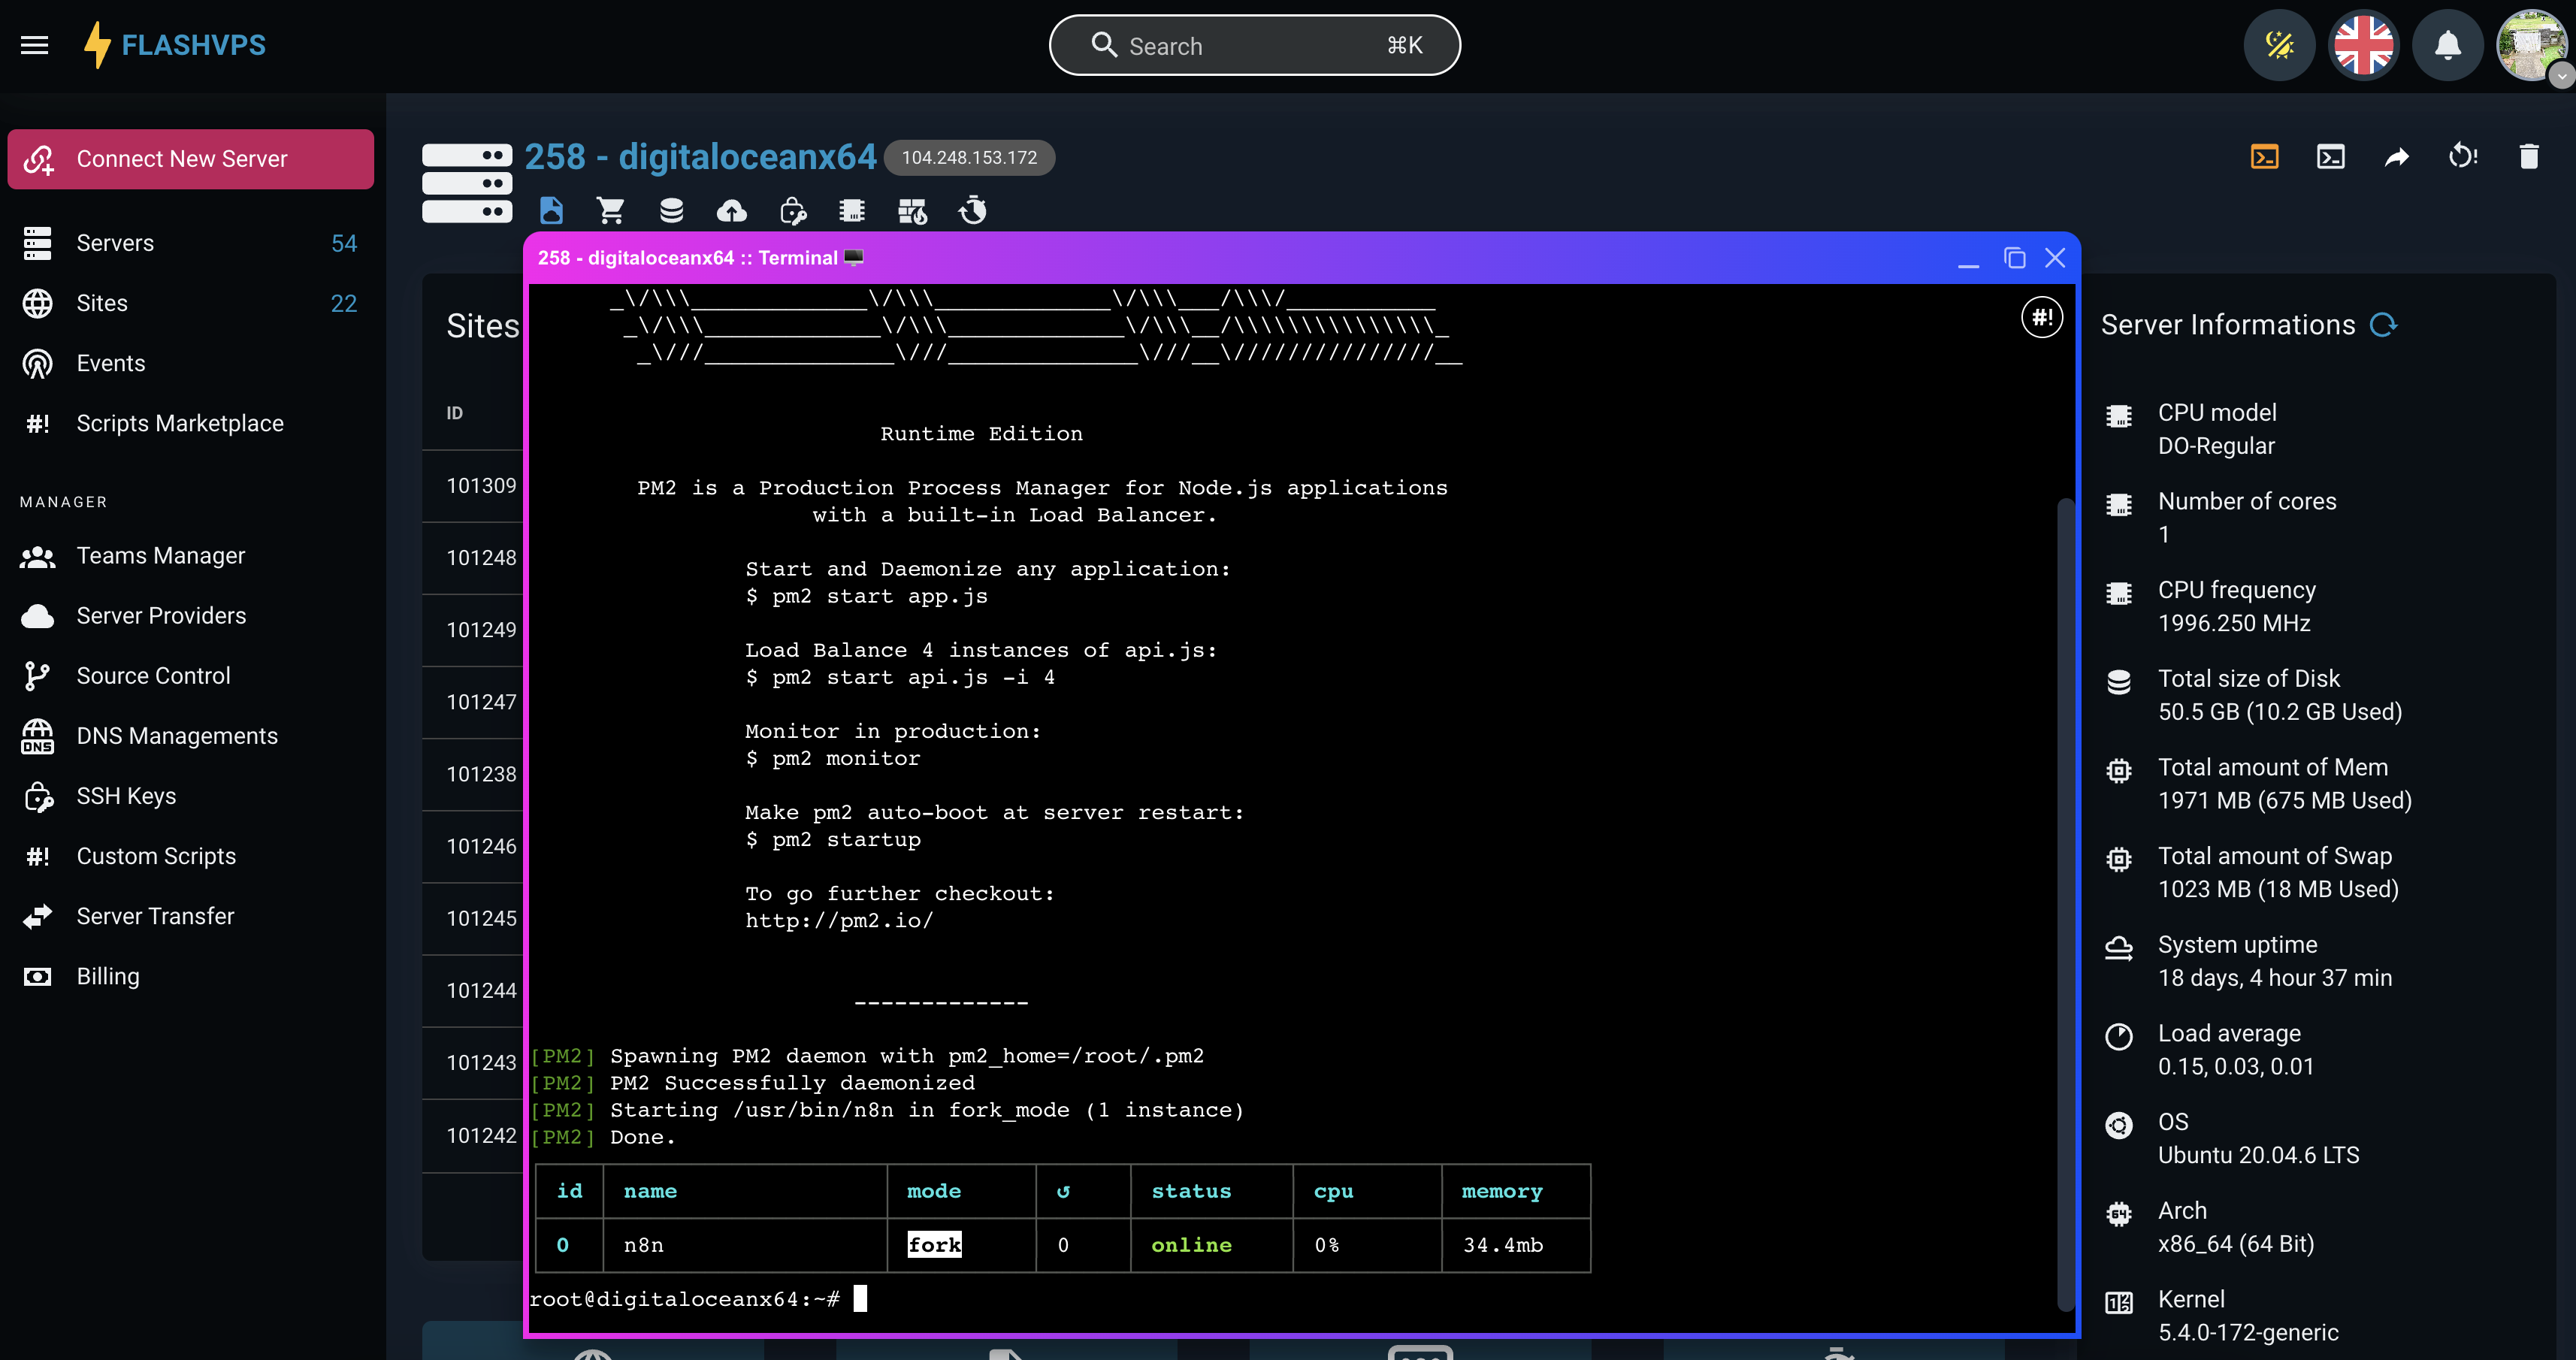This screenshot has width=2576, height=1360.
Task: Open Scripts Marketplace in sidebar
Action: point(180,423)
